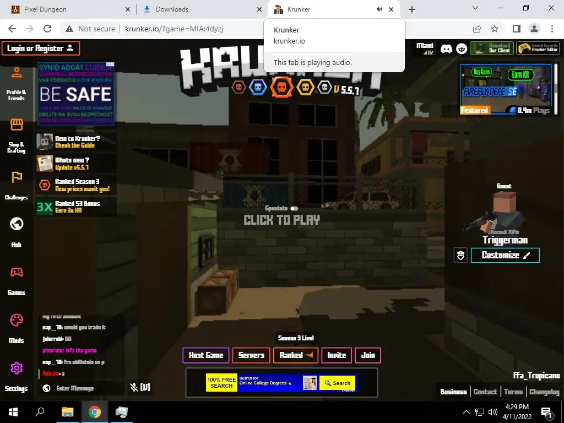
Task: Open the notification center icon
Action: coord(546,413)
